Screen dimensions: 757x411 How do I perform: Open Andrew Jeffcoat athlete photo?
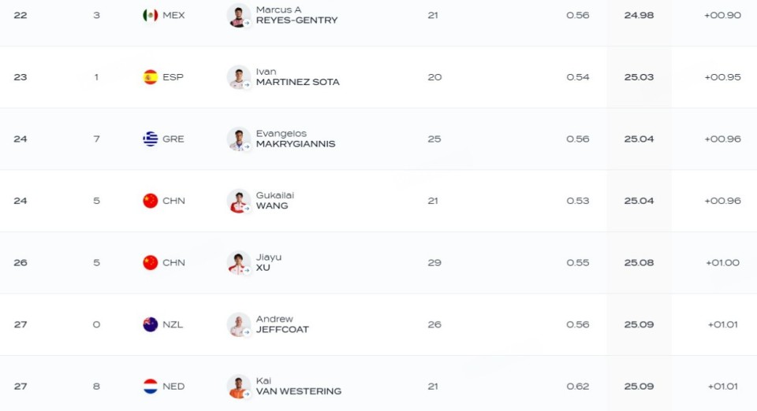coord(238,324)
